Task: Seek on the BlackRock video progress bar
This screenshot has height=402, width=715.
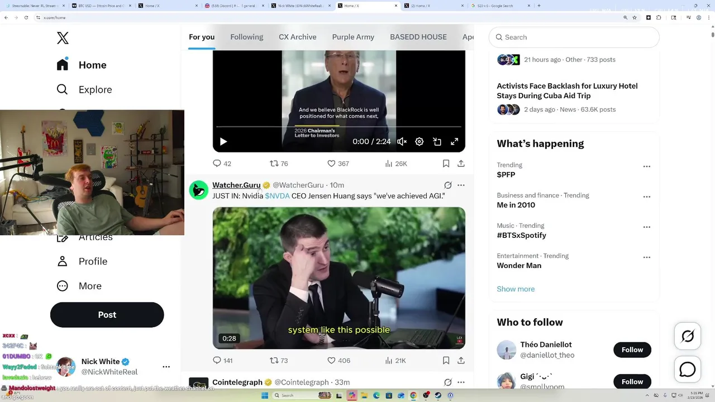Action: coord(339,127)
